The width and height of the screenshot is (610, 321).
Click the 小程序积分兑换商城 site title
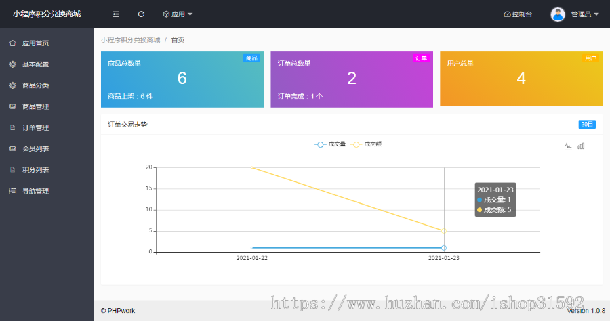click(47, 14)
